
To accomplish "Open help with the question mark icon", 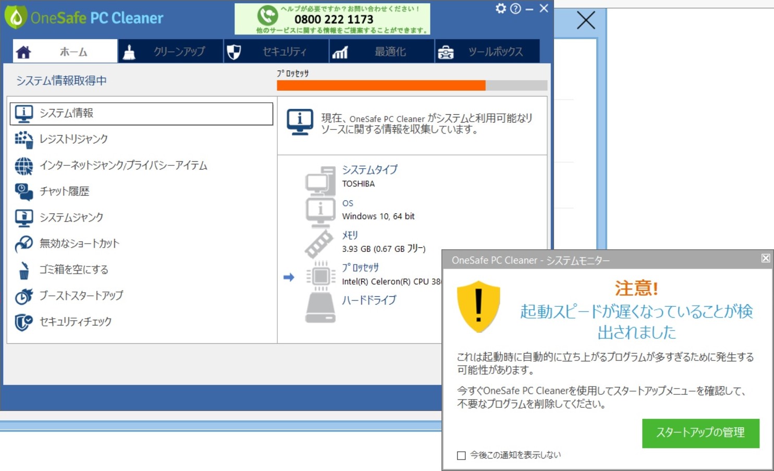I will point(515,8).
